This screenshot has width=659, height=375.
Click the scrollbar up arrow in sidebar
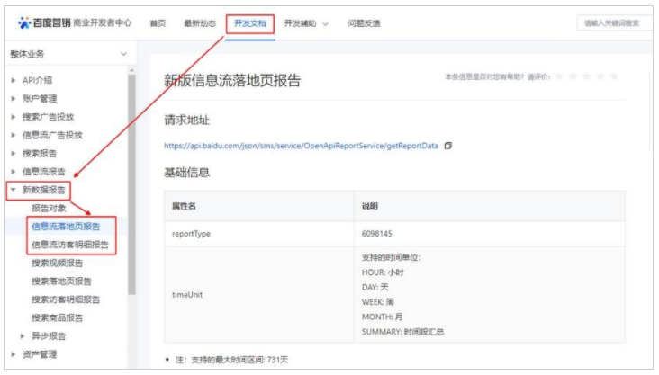[x=132, y=70]
